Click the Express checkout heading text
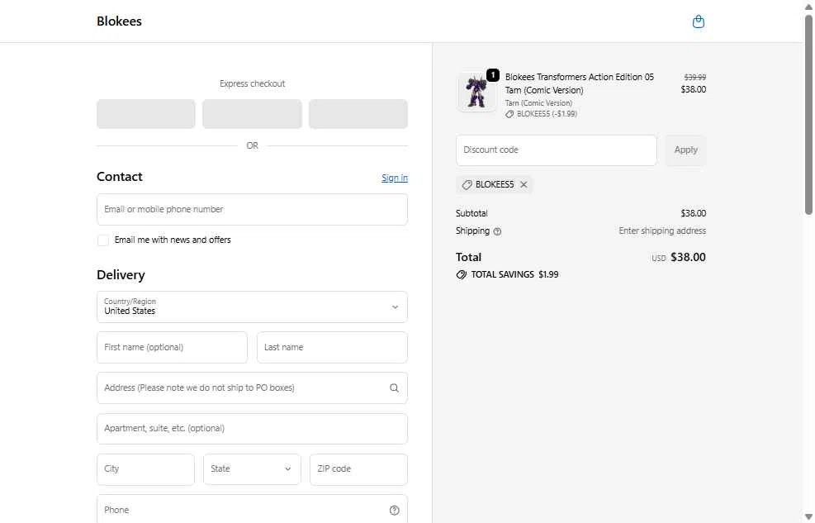Viewport: 815px width, 523px height. 252,83
